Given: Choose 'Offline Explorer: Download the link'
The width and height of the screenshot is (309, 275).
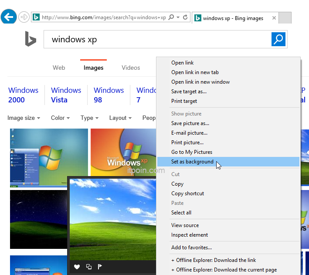Looking at the screenshot, I should click(x=228, y=260).
